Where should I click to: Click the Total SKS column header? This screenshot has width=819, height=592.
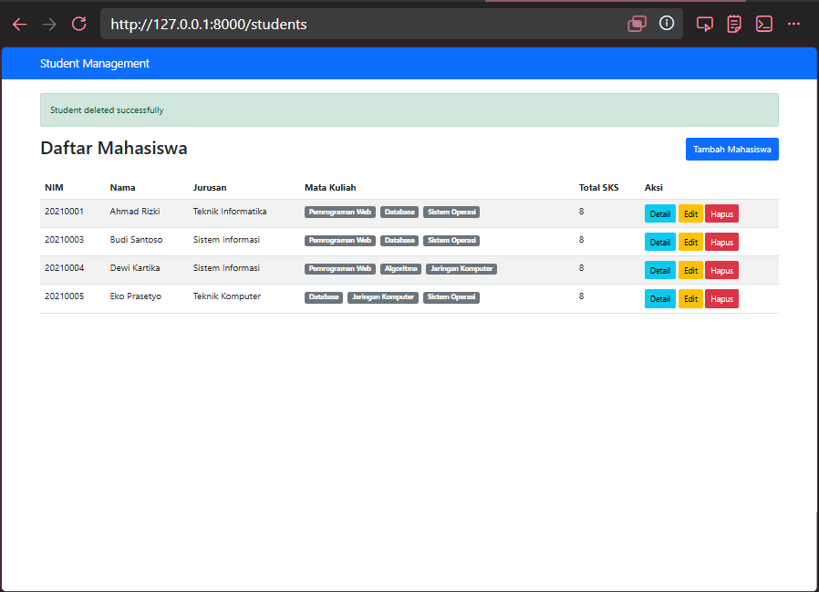coord(598,188)
